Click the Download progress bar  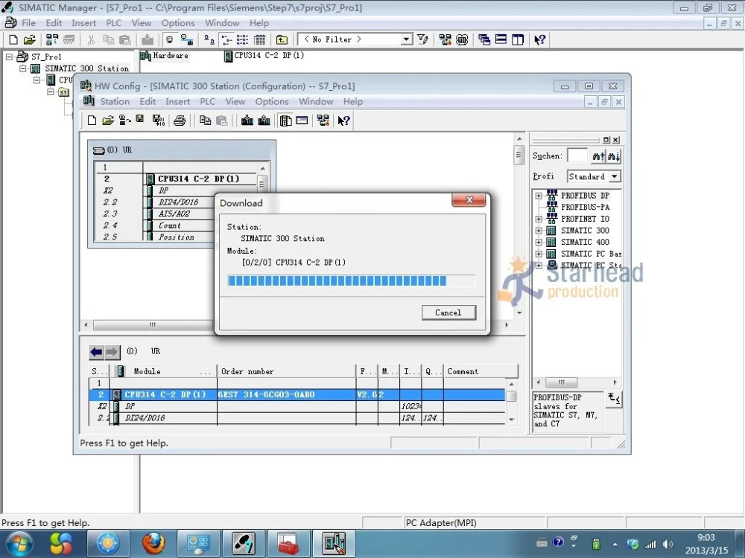(351, 280)
